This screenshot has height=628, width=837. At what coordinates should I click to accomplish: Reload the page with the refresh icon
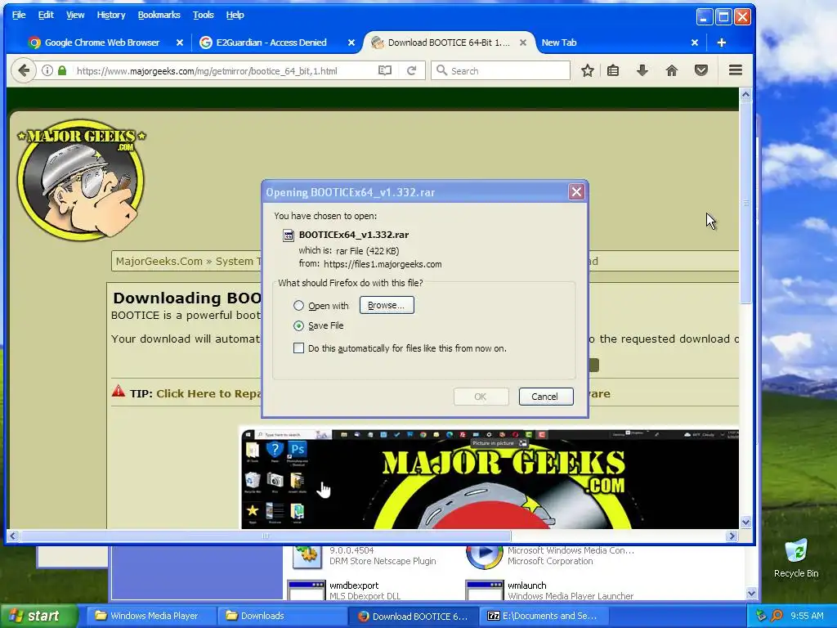[x=412, y=70]
